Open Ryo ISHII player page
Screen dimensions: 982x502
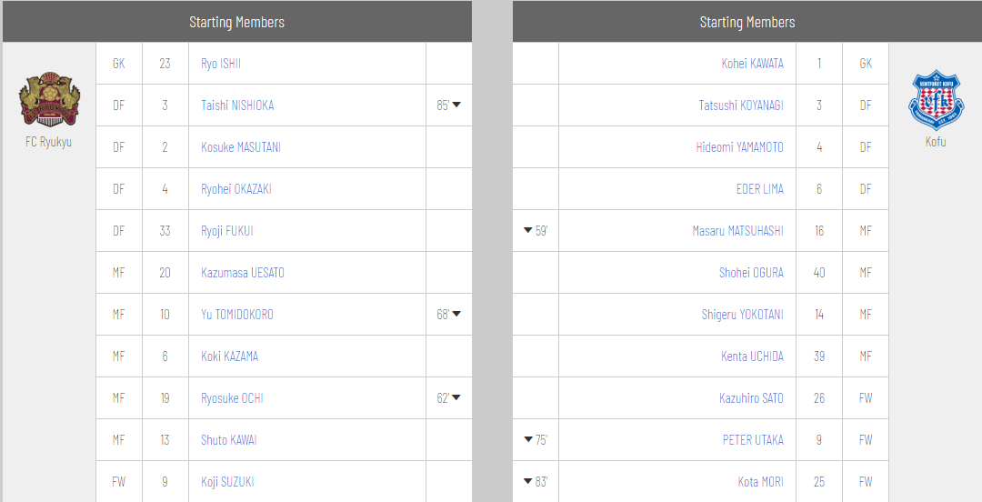(221, 64)
